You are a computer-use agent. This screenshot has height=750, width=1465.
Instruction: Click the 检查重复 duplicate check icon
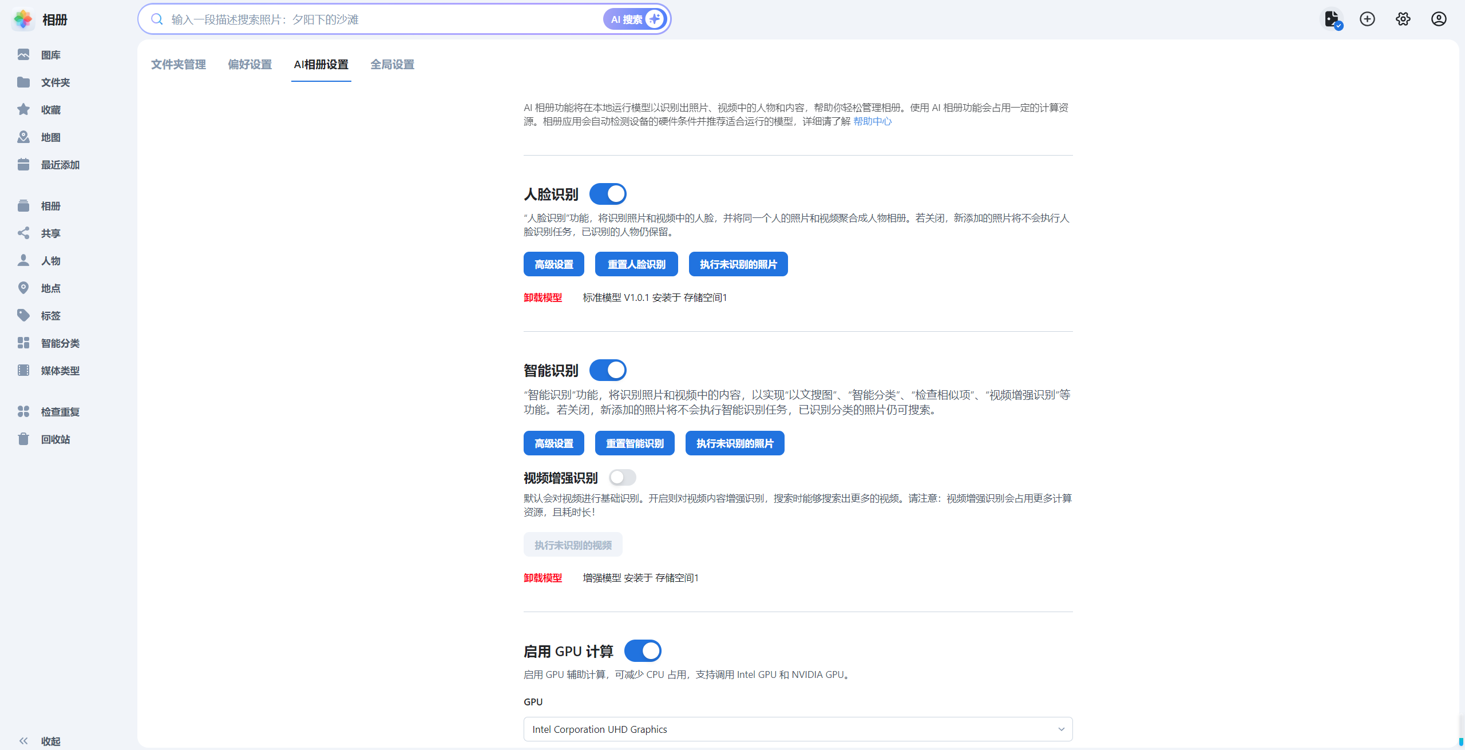pos(23,412)
